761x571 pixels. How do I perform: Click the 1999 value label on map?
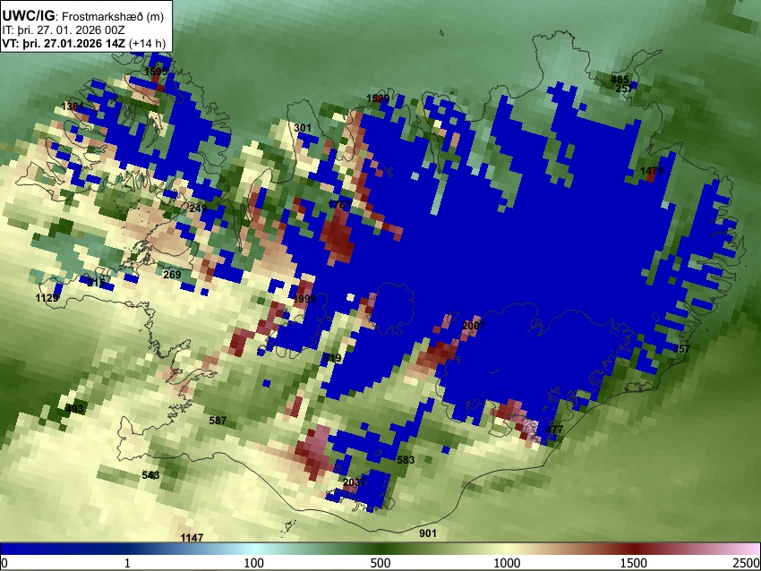[x=304, y=298]
